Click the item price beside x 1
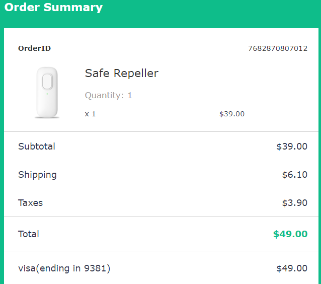The width and height of the screenshot is (321, 284). click(231, 114)
